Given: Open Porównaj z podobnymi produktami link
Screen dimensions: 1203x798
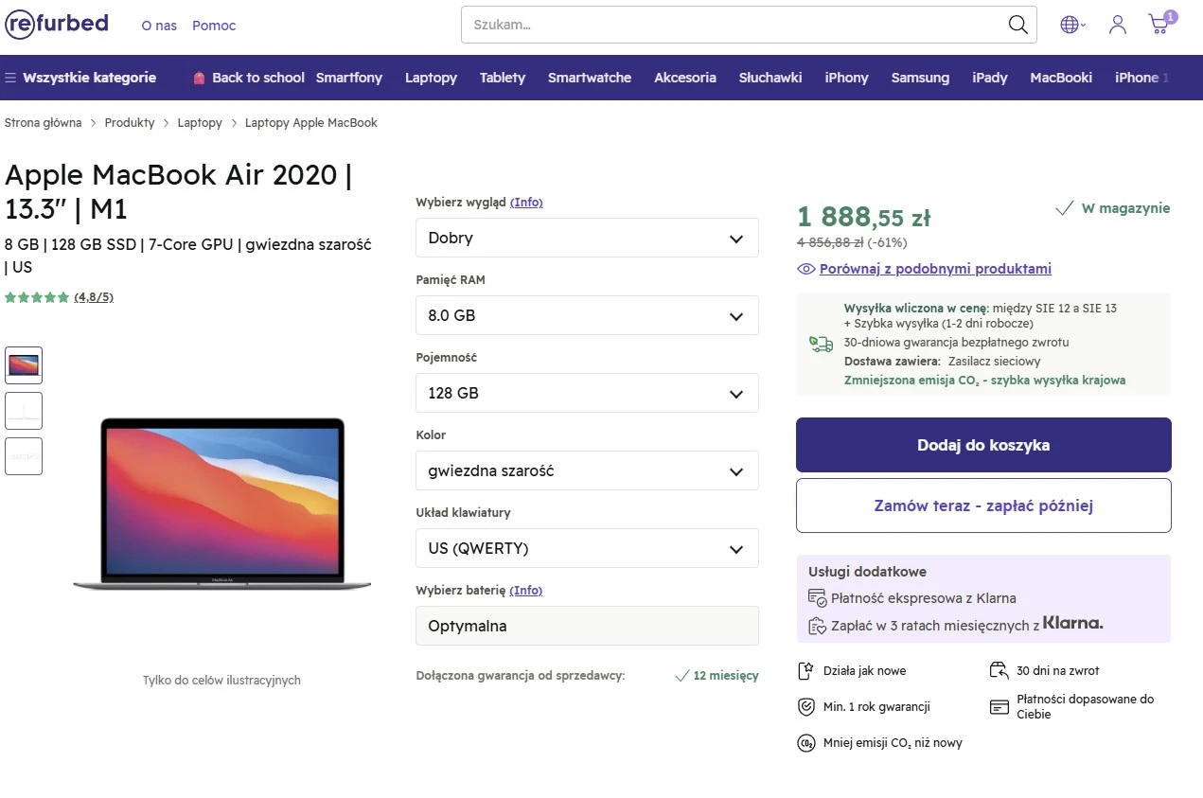Looking at the screenshot, I should click(935, 269).
